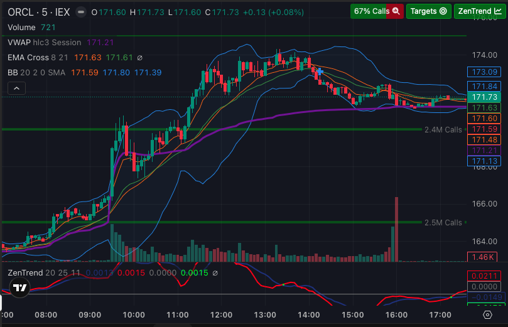Click the 09:00 time axis label
The width and height of the screenshot is (508, 327).
click(x=90, y=315)
